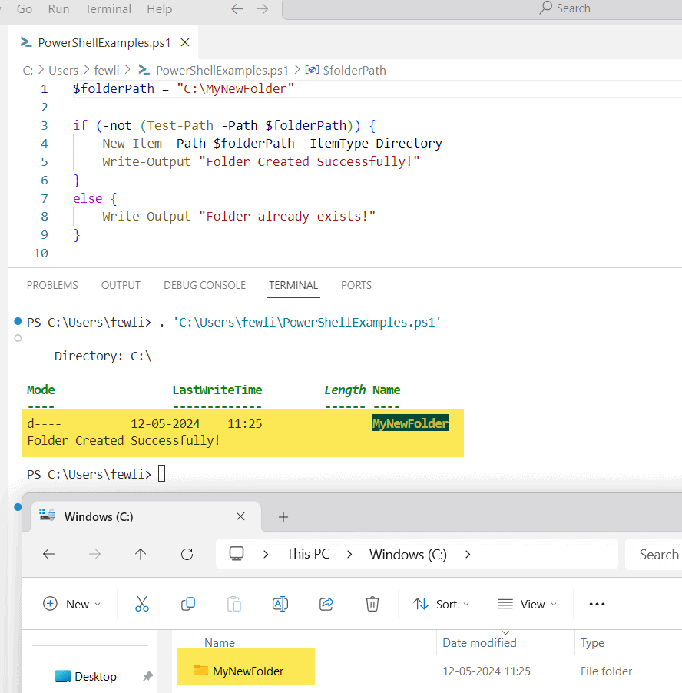The image size is (682, 693).
Task: Switch to the PORTS panel tab
Action: [x=356, y=285]
